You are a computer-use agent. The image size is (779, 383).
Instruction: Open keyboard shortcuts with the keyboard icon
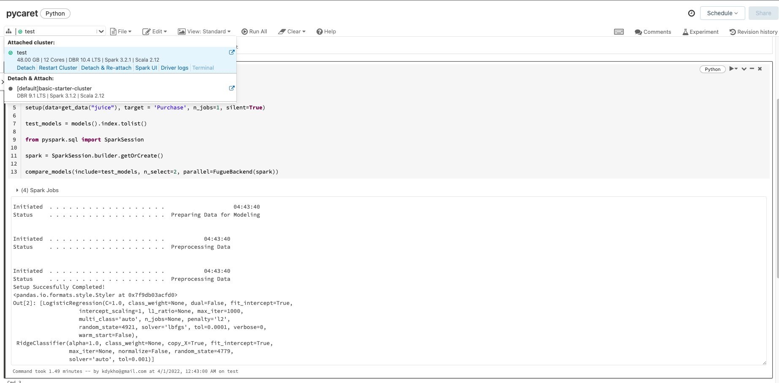pos(619,31)
